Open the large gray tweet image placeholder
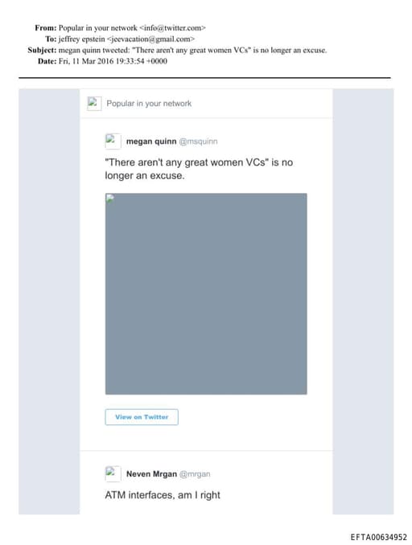The width and height of the screenshot is (412, 545). pos(206,293)
